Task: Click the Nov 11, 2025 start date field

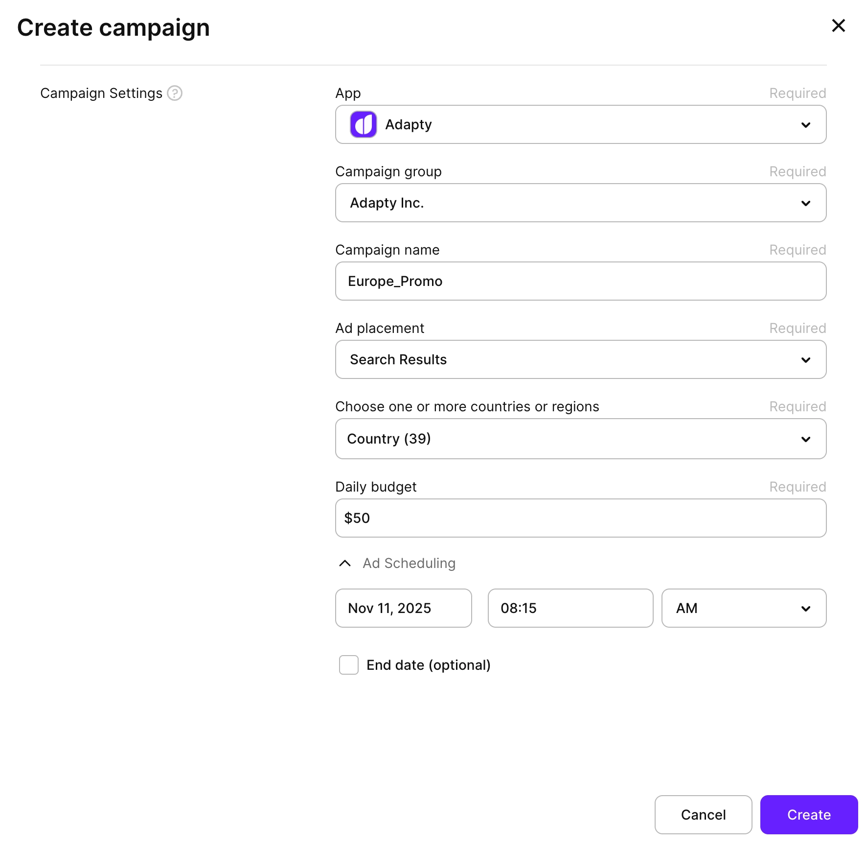Action: [403, 608]
